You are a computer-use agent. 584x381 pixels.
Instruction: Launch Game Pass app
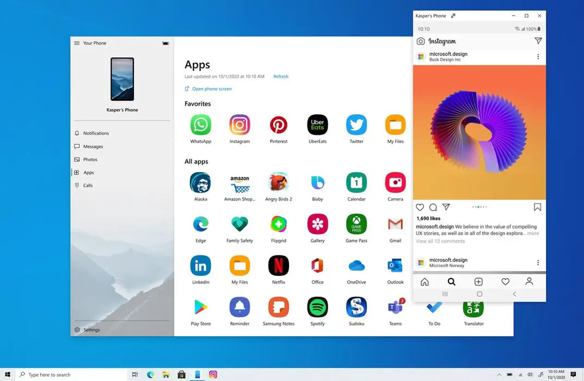tap(356, 224)
